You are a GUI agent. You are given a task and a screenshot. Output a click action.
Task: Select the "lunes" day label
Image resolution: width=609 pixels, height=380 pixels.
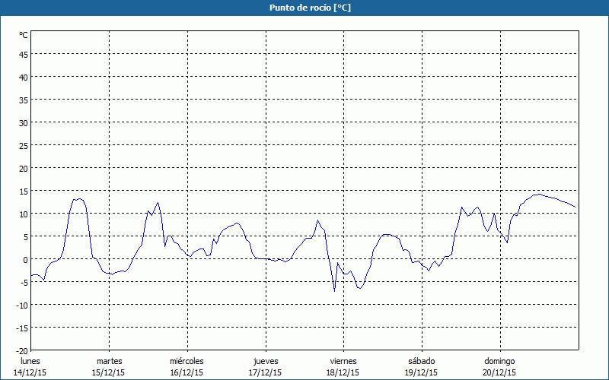30,361
